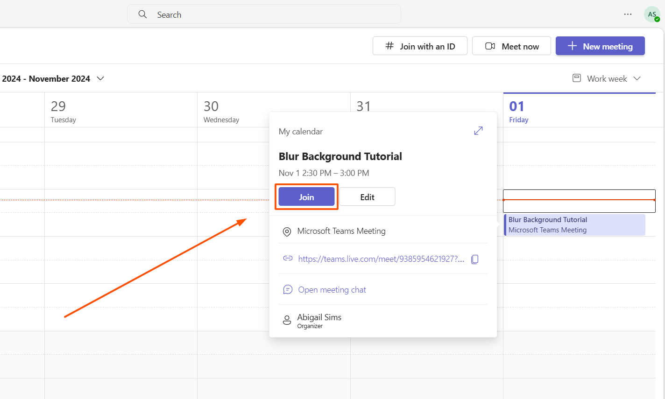Click the calendar icon beside Work week

(x=577, y=78)
